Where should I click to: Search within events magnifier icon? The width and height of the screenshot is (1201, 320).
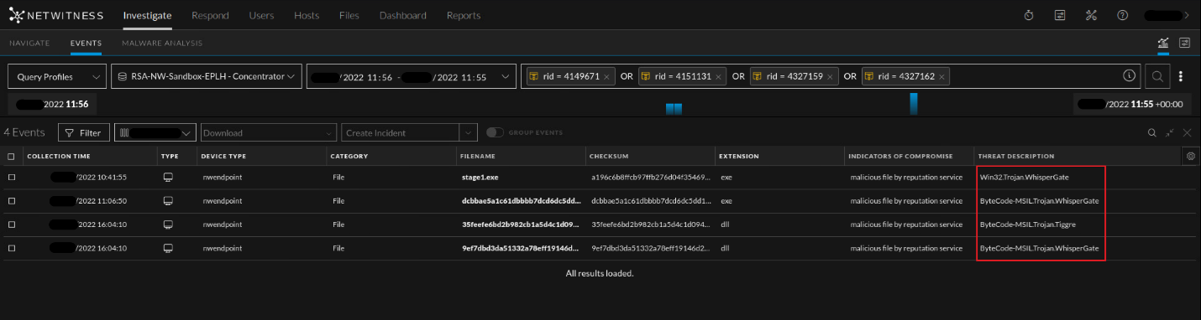click(x=1152, y=132)
